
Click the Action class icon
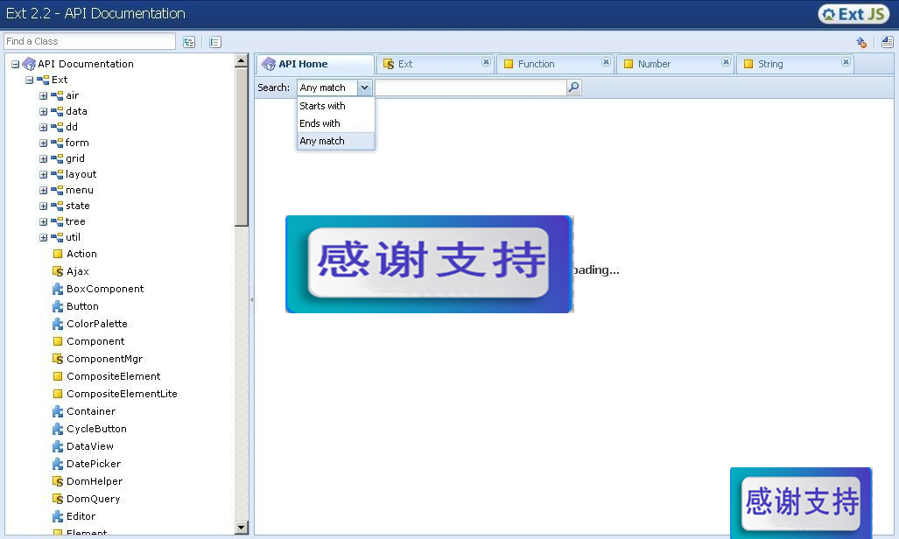click(57, 254)
